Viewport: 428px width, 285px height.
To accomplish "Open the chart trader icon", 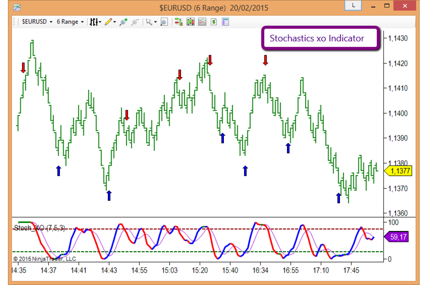I will pyautogui.click(x=179, y=22).
